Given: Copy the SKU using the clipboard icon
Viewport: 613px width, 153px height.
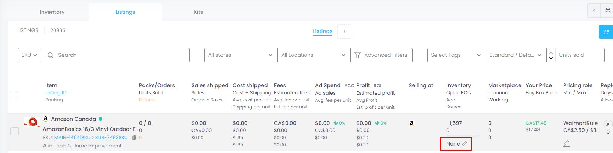Looking at the screenshot, I should (134, 138).
